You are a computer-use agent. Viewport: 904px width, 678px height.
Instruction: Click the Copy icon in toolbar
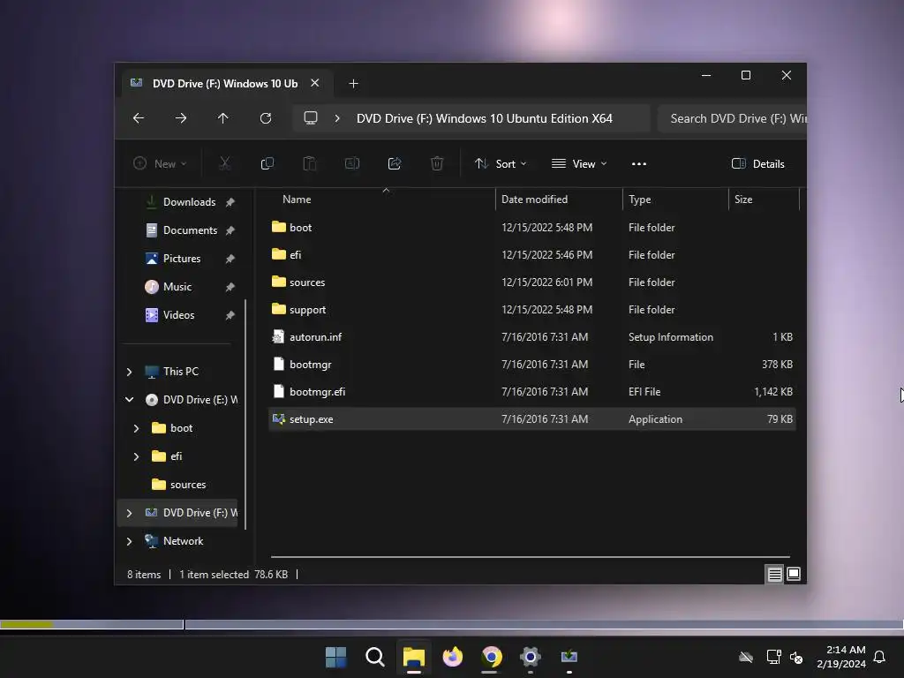coord(267,163)
